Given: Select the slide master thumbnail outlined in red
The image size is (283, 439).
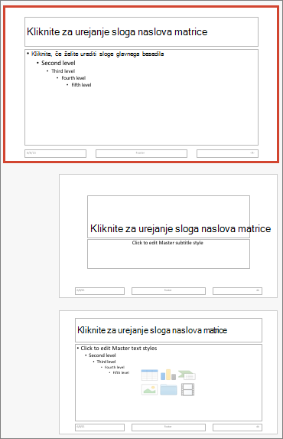Looking at the screenshot, I should pos(141,84).
